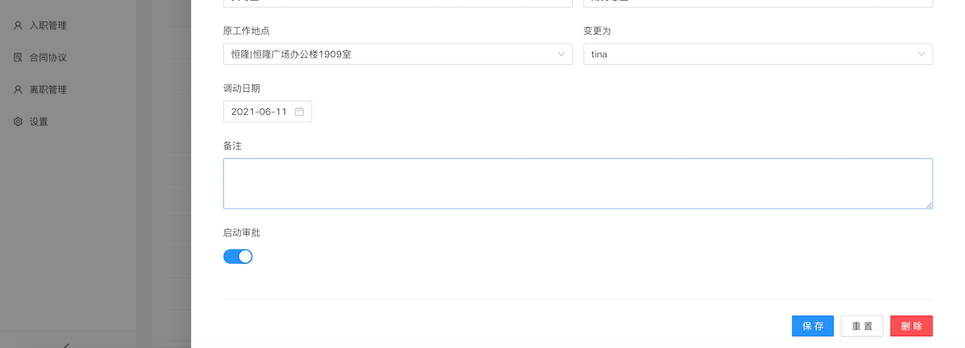This screenshot has width=965, height=348.
Task: Click the 合同协议 document icon
Action: coord(18,58)
